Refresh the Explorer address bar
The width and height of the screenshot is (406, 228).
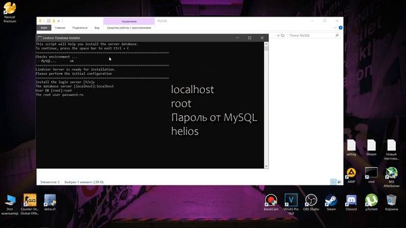point(283,35)
